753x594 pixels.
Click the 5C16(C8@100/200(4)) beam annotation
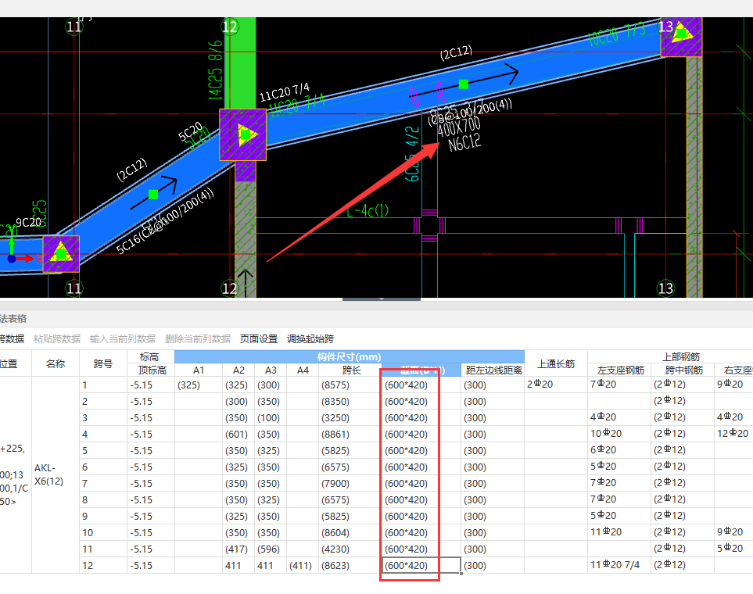165,222
